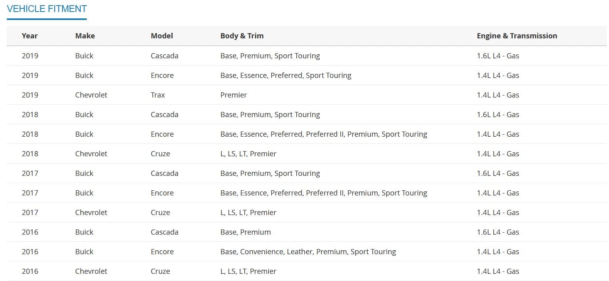Select the 2016 Buick Encore make cell

click(x=84, y=252)
